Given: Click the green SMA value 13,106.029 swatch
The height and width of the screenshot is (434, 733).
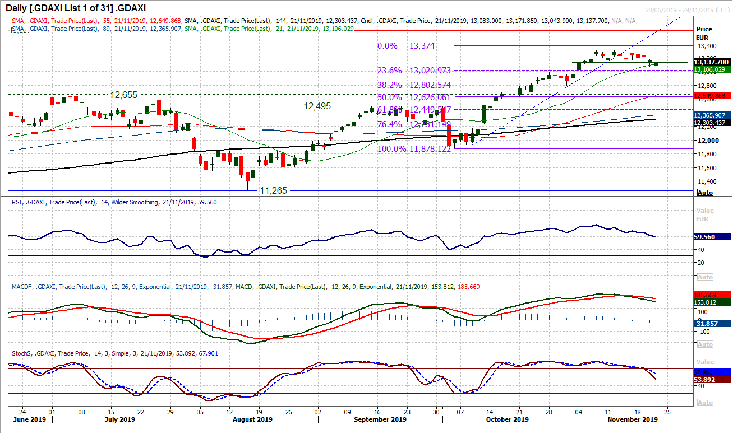Looking at the screenshot, I should point(712,69).
